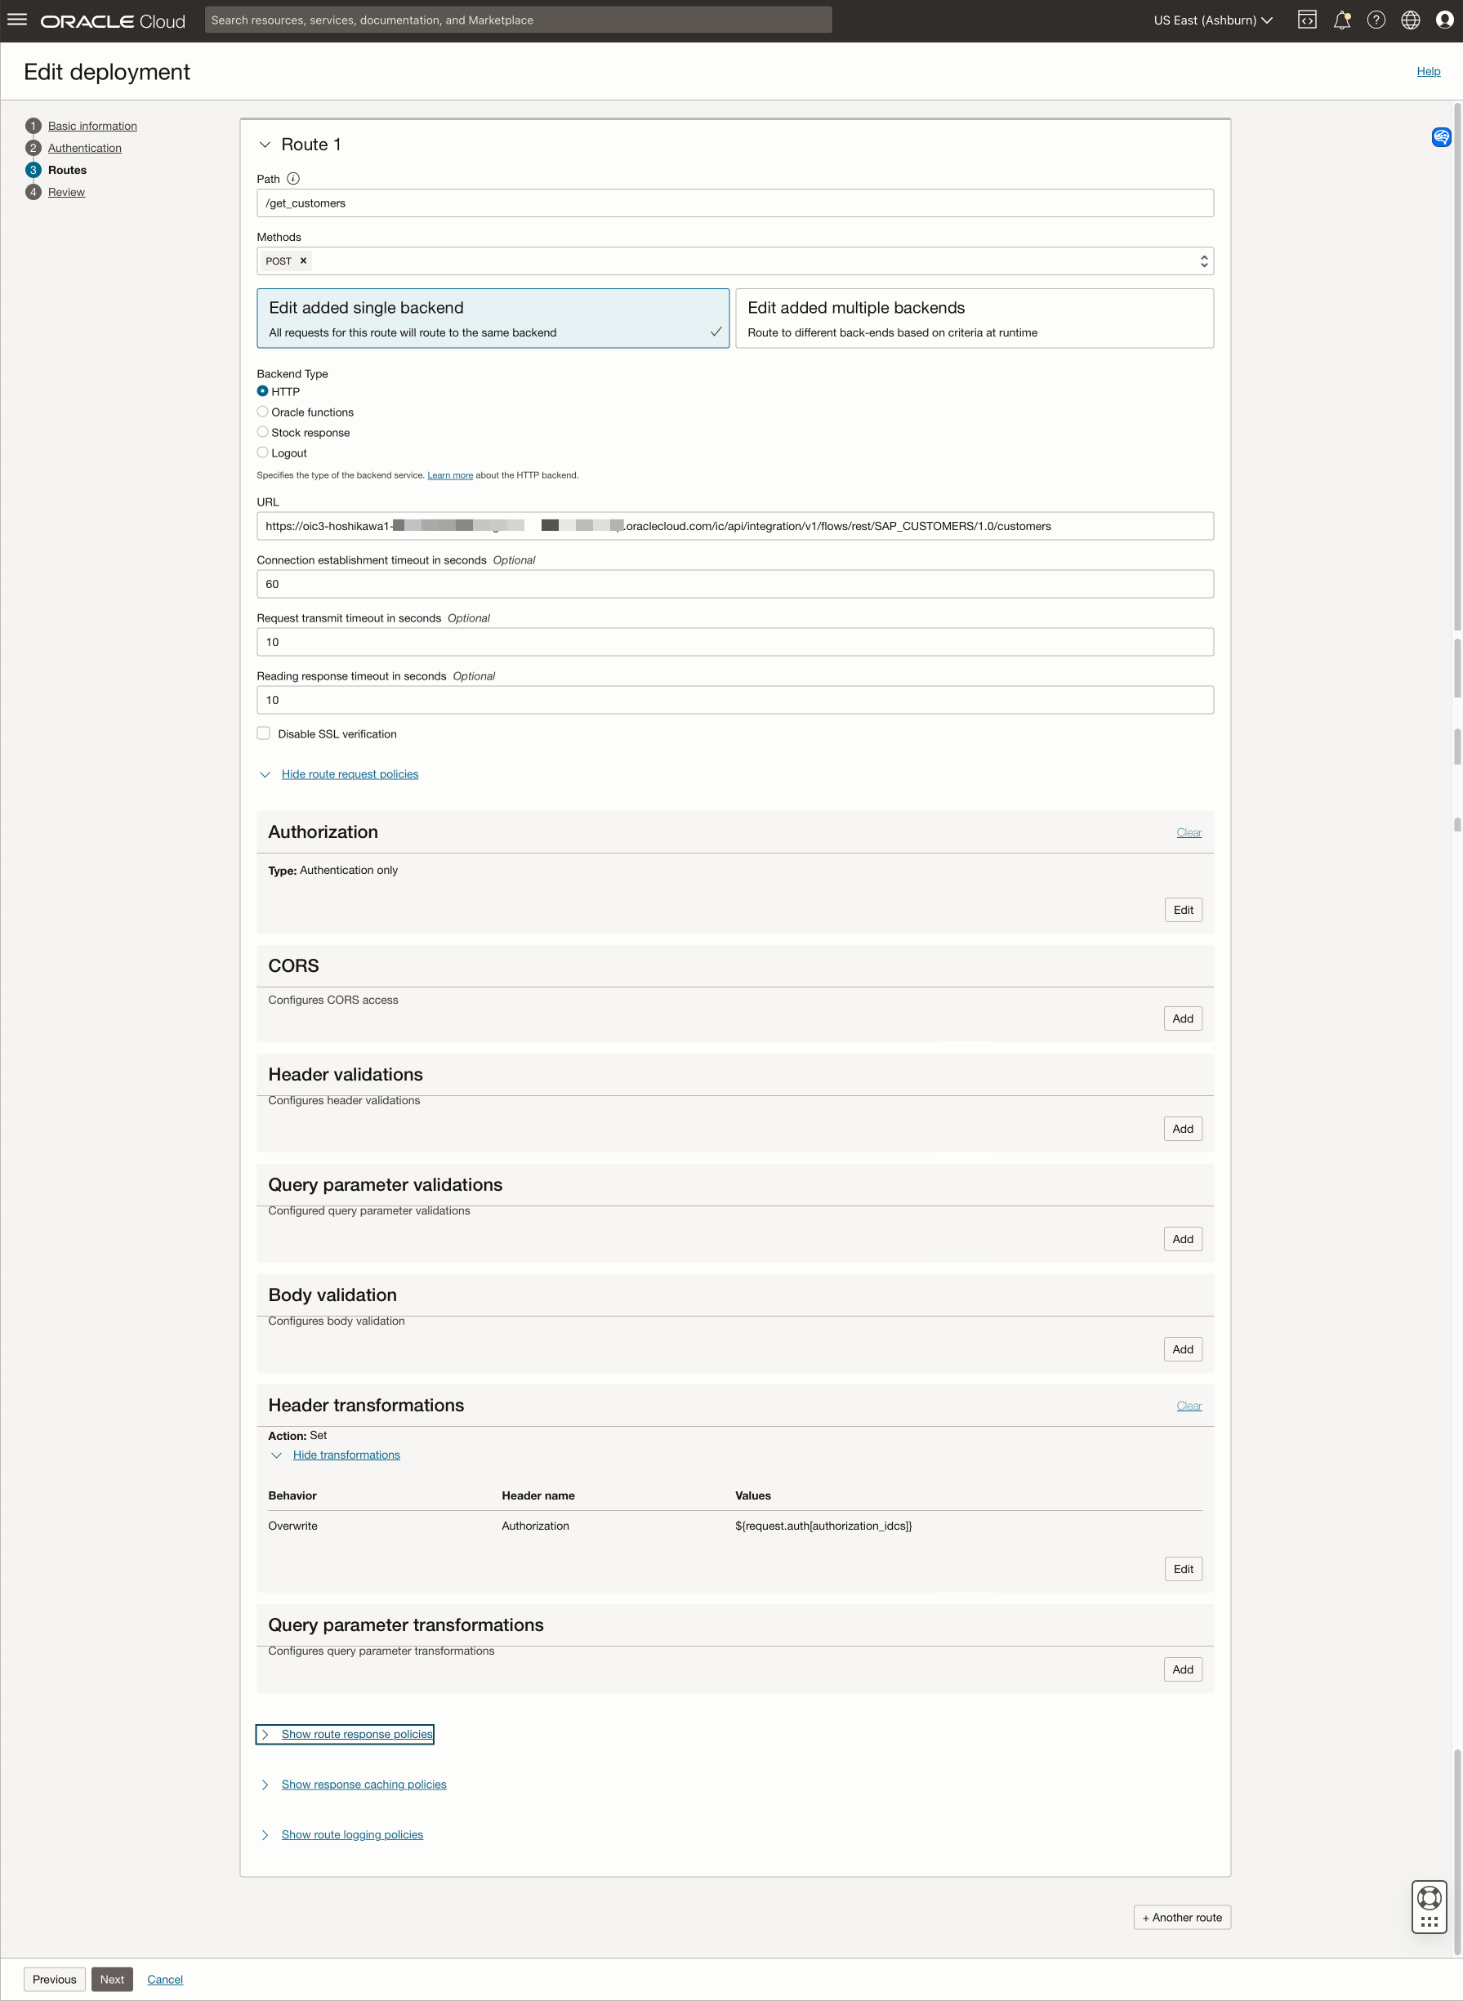Click the backend URL input field
The height and width of the screenshot is (2001, 1463).
[735, 526]
